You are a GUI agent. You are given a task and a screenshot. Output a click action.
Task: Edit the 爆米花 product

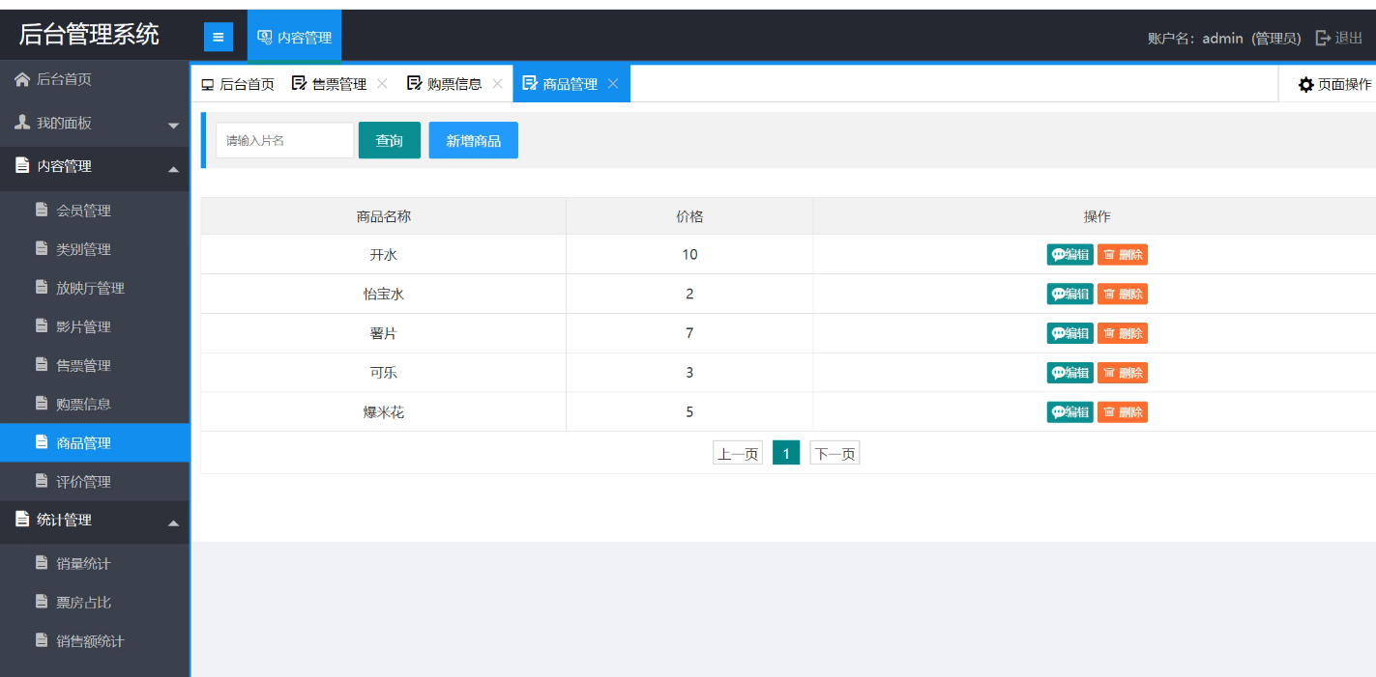(x=1070, y=412)
